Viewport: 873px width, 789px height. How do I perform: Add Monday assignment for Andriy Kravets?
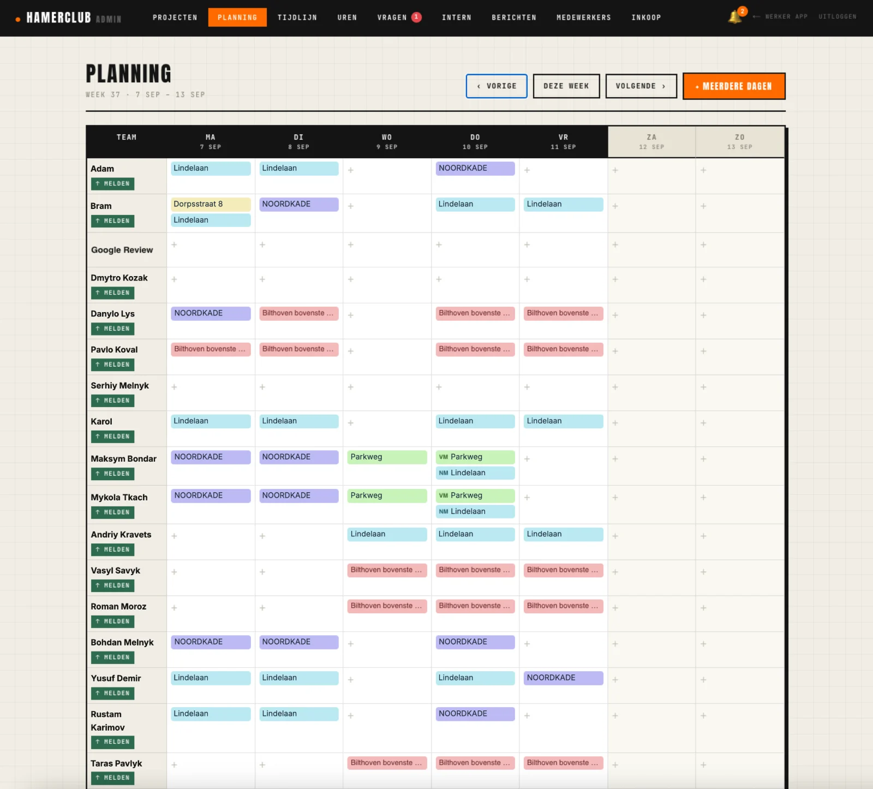click(x=174, y=536)
